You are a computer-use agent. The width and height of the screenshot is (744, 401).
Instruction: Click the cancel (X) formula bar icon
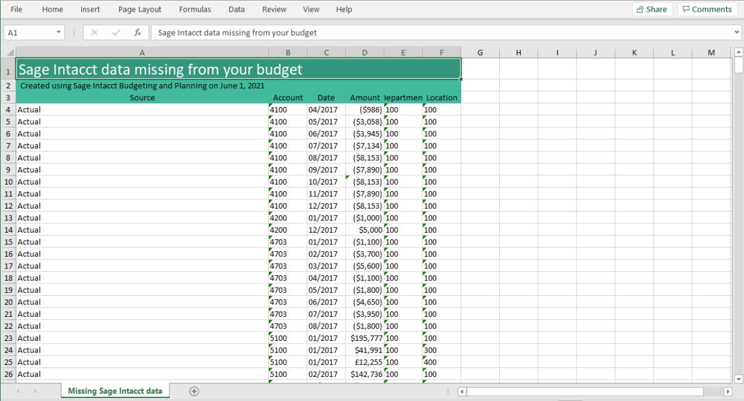(x=95, y=33)
